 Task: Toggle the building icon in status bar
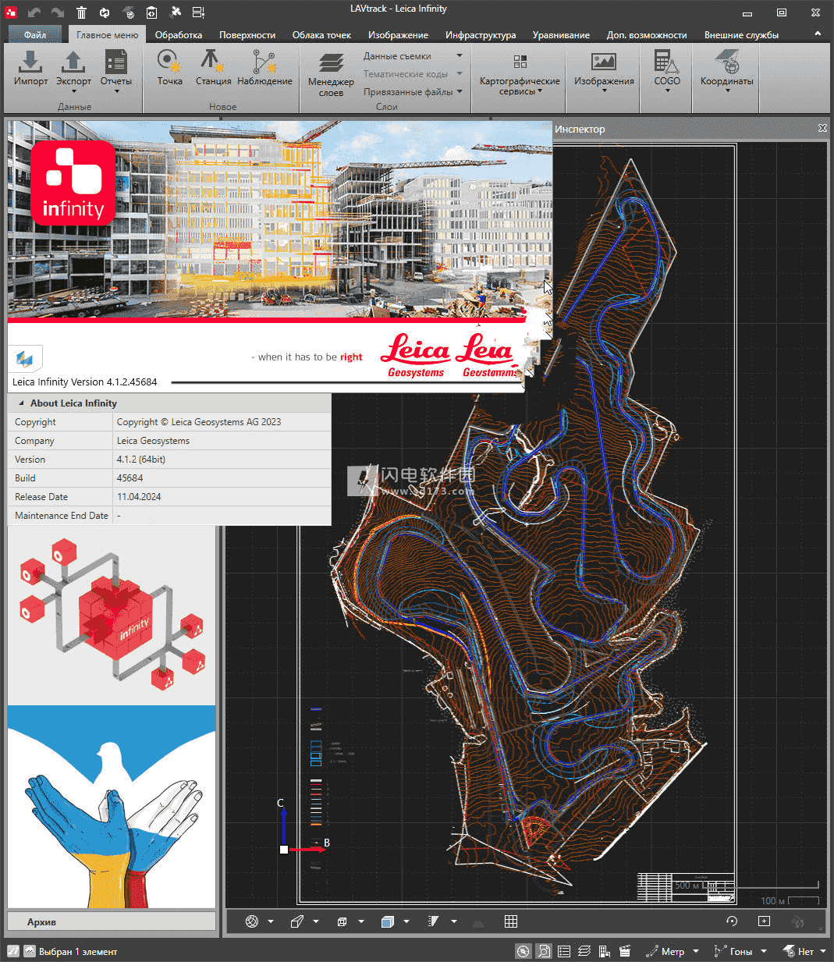click(x=605, y=951)
